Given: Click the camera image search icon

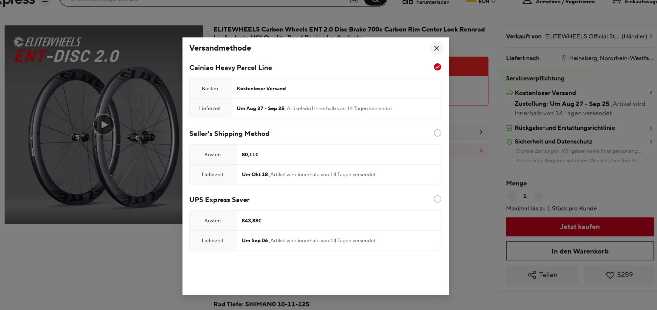Looking at the screenshot, I should pos(354,1).
